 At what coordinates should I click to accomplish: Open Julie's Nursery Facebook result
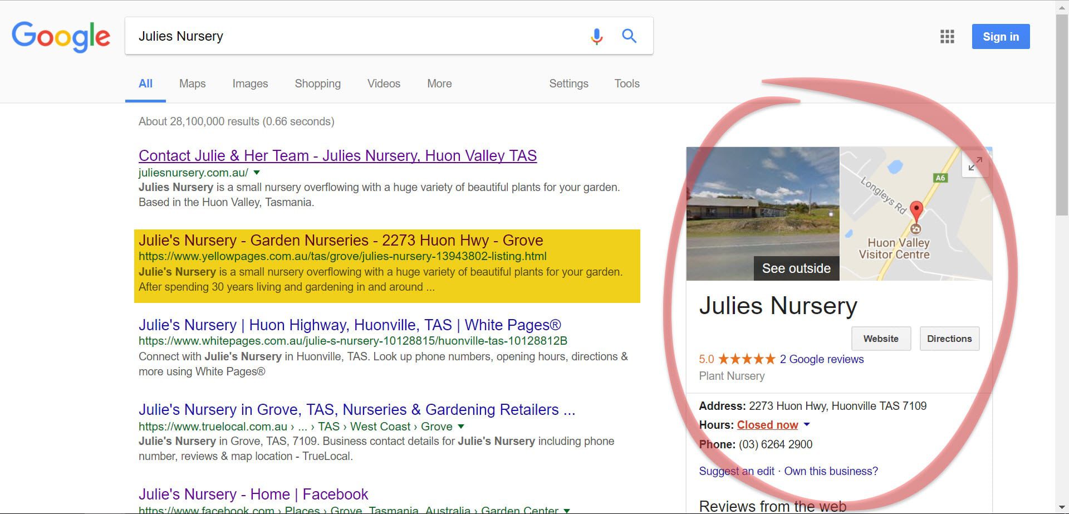tap(253, 494)
